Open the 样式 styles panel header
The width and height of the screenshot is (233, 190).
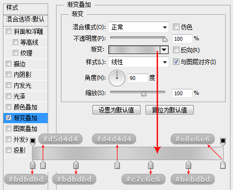click(26, 8)
